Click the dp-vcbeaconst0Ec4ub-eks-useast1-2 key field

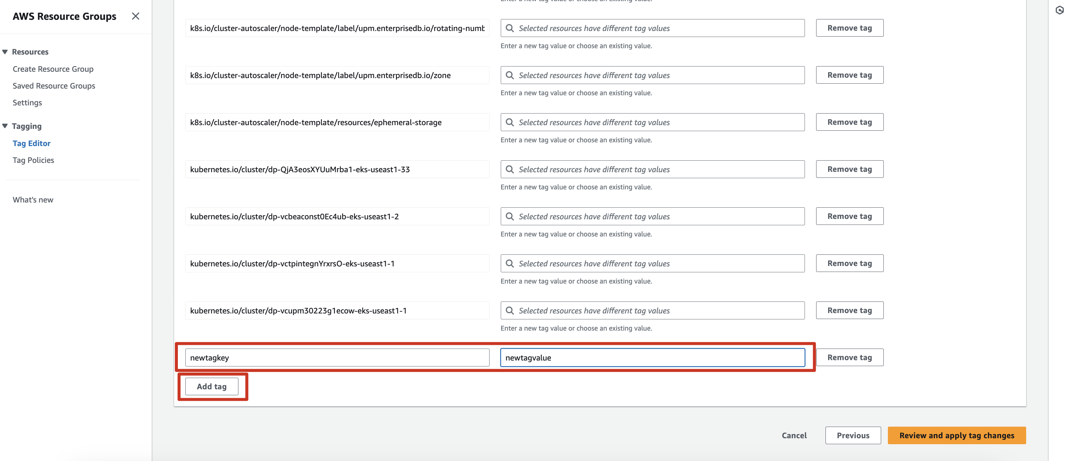pos(337,216)
